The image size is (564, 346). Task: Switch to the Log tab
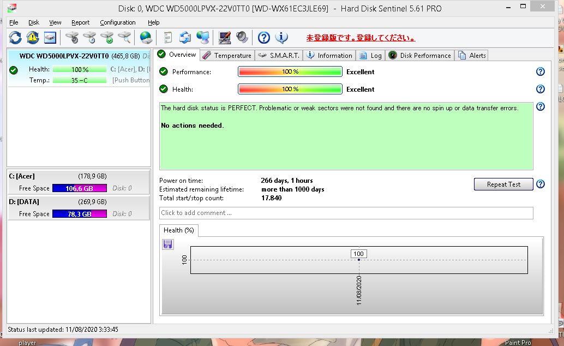pos(371,56)
